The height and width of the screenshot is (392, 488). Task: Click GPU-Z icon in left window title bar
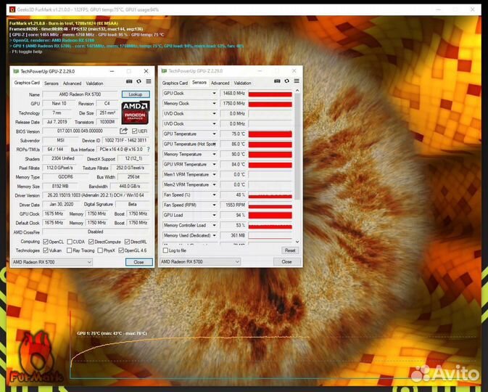pyautogui.click(x=16, y=71)
